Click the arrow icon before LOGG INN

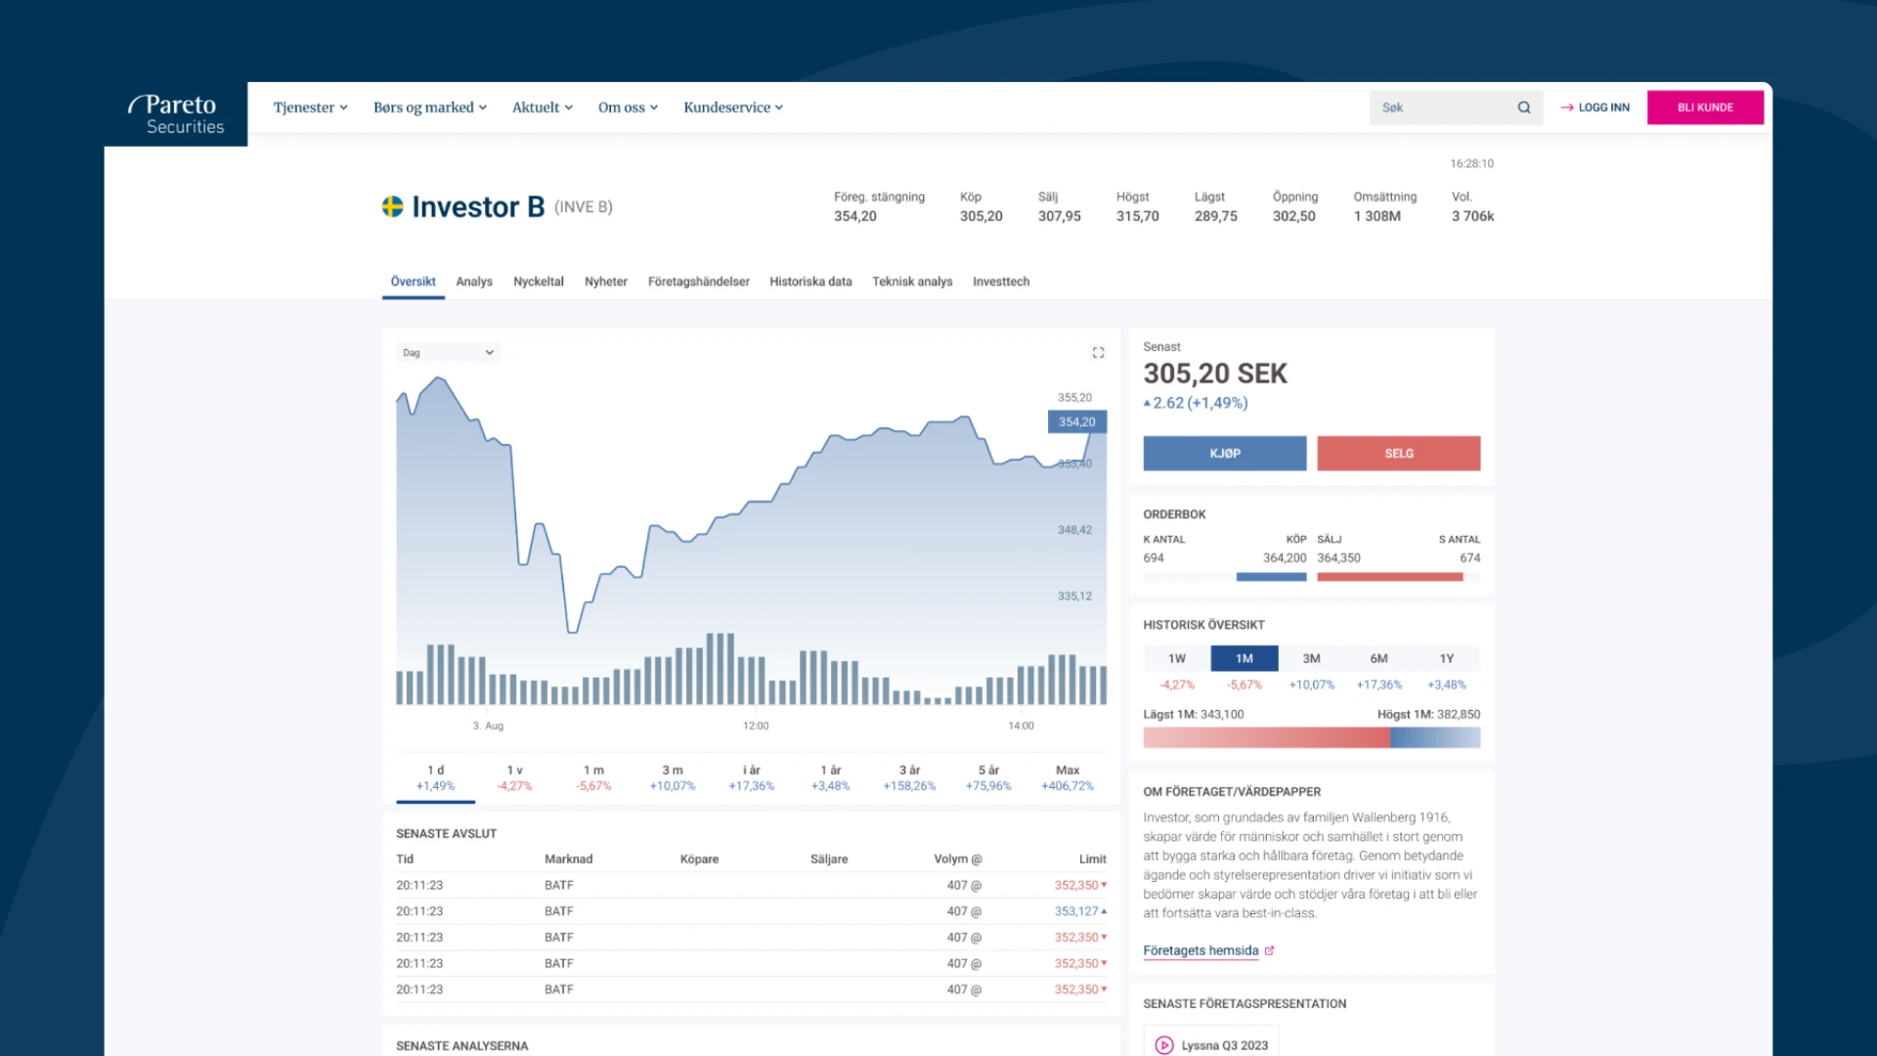pyautogui.click(x=1567, y=108)
